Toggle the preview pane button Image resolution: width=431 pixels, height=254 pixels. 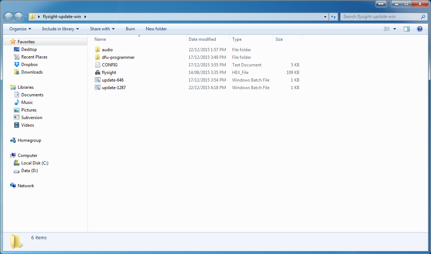click(x=407, y=29)
